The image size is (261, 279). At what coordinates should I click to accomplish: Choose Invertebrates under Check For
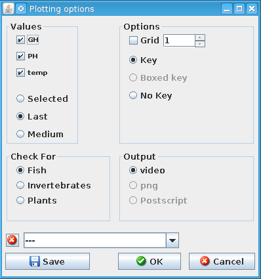click(x=20, y=185)
